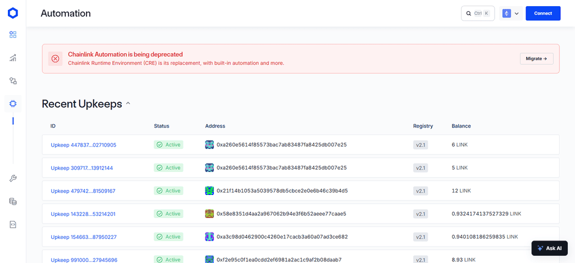Click identicon for address 0xa3c98d0462900c4260e17cacb3a60a07ad3ce682

(209, 237)
